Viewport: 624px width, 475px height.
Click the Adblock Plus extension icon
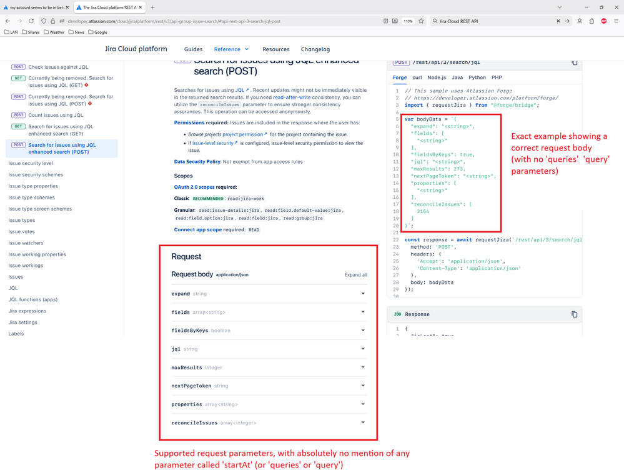click(x=604, y=21)
